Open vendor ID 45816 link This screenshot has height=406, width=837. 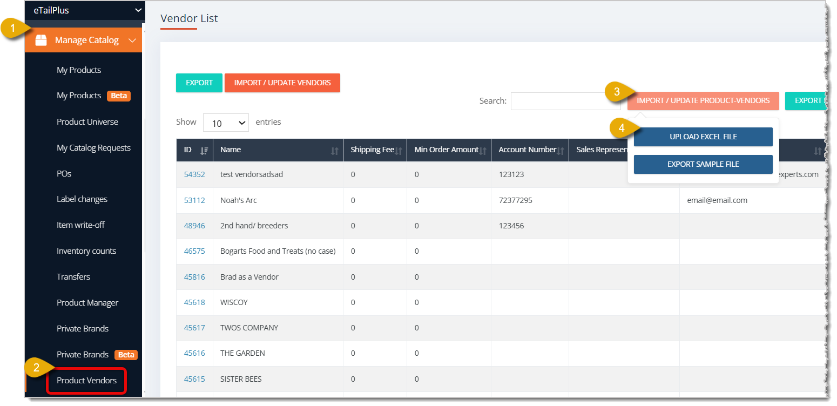pyautogui.click(x=194, y=277)
